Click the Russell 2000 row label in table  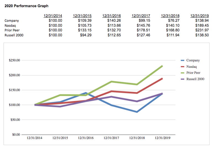(x=14, y=35)
